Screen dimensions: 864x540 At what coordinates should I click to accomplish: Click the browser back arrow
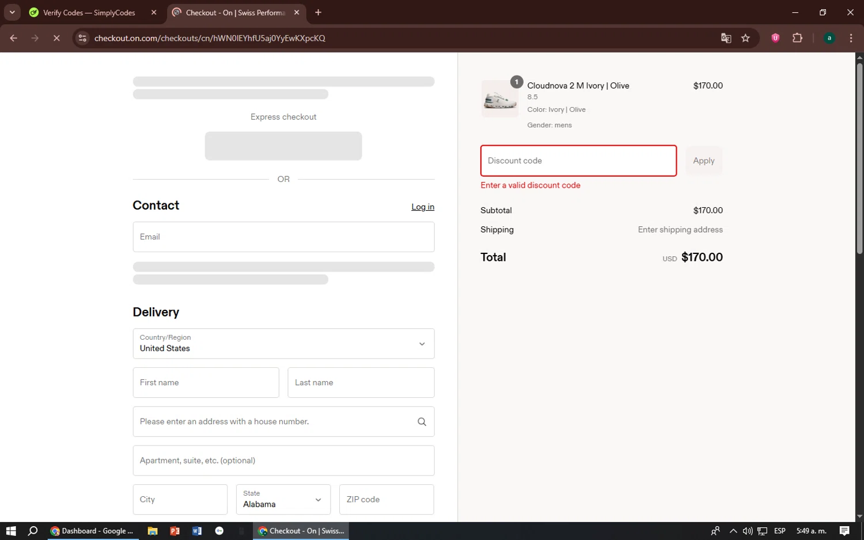[x=14, y=38]
